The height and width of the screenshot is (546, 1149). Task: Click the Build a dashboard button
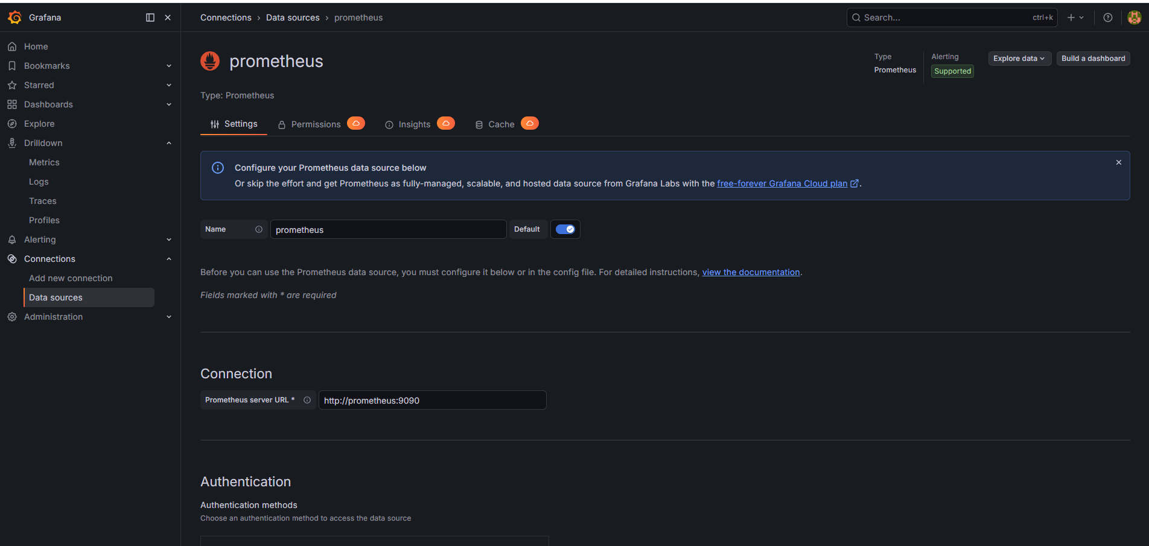click(x=1093, y=59)
